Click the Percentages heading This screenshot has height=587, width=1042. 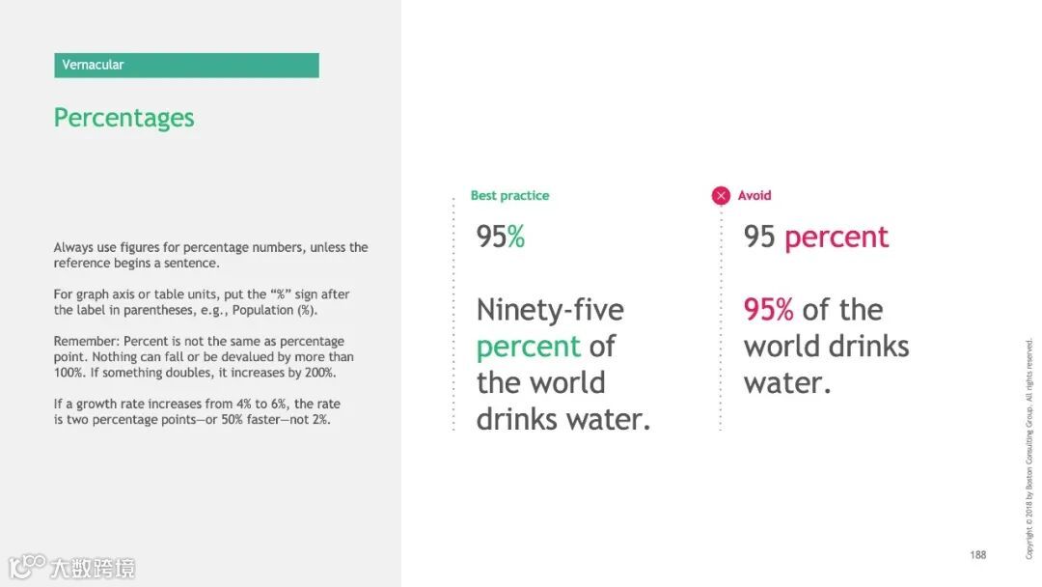(x=123, y=118)
